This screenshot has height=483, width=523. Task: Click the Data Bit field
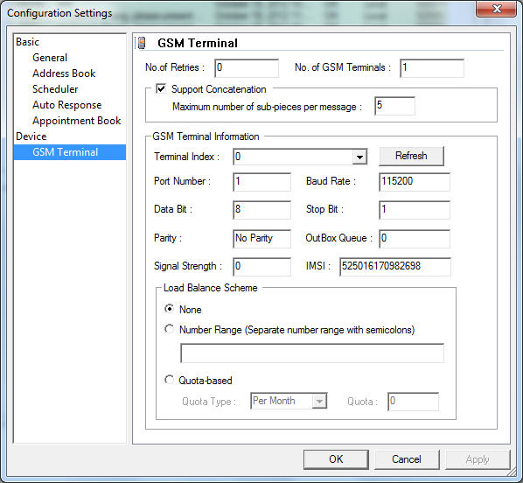click(261, 210)
